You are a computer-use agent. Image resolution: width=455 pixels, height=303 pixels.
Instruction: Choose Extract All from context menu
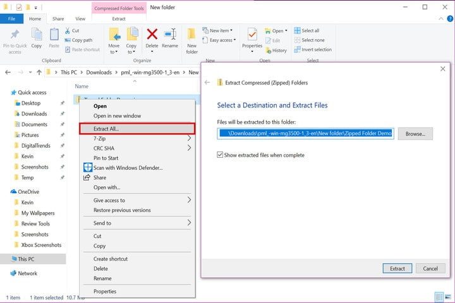tap(137, 128)
